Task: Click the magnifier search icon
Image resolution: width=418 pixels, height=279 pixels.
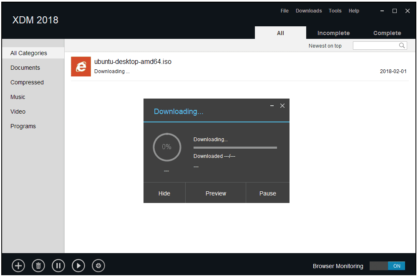Action: point(402,46)
